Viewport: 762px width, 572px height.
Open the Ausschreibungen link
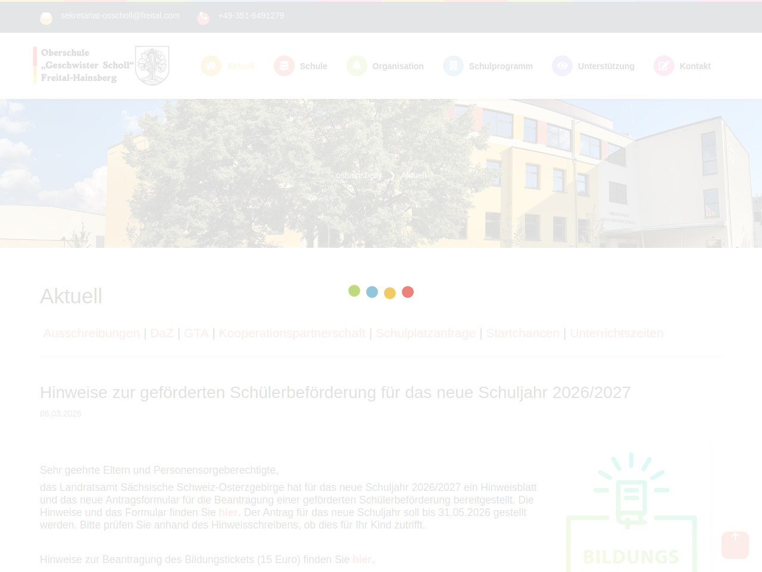[x=91, y=333]
